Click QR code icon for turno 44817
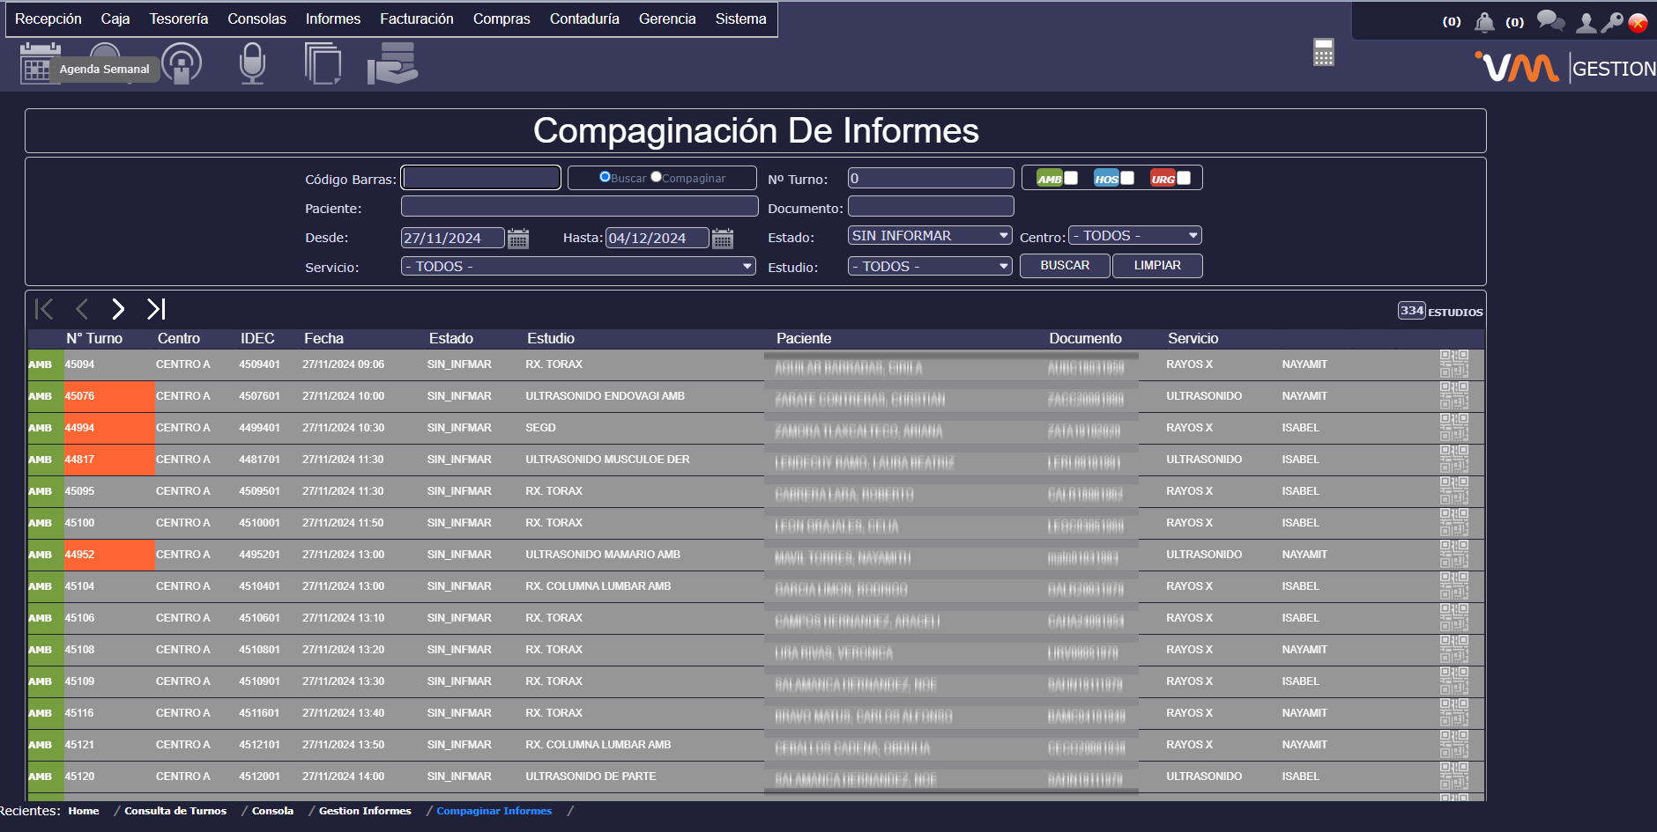This screenshot has height=832, width=1657. pyautogui.click(x=1454, y=459)
